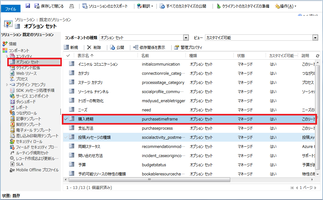Click the save disk icon

(x=28, y=6)
